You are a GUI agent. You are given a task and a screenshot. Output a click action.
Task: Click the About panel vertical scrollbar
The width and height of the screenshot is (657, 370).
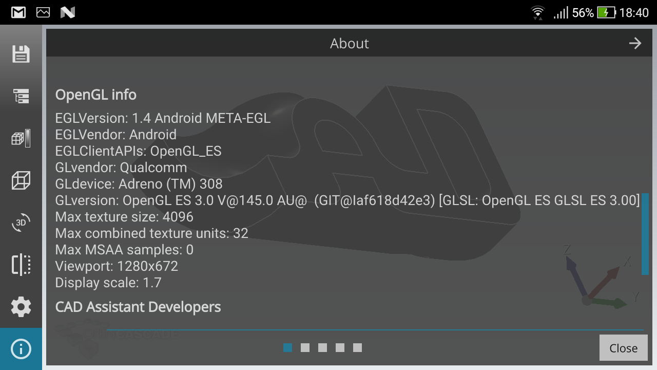tap(645, 234)
